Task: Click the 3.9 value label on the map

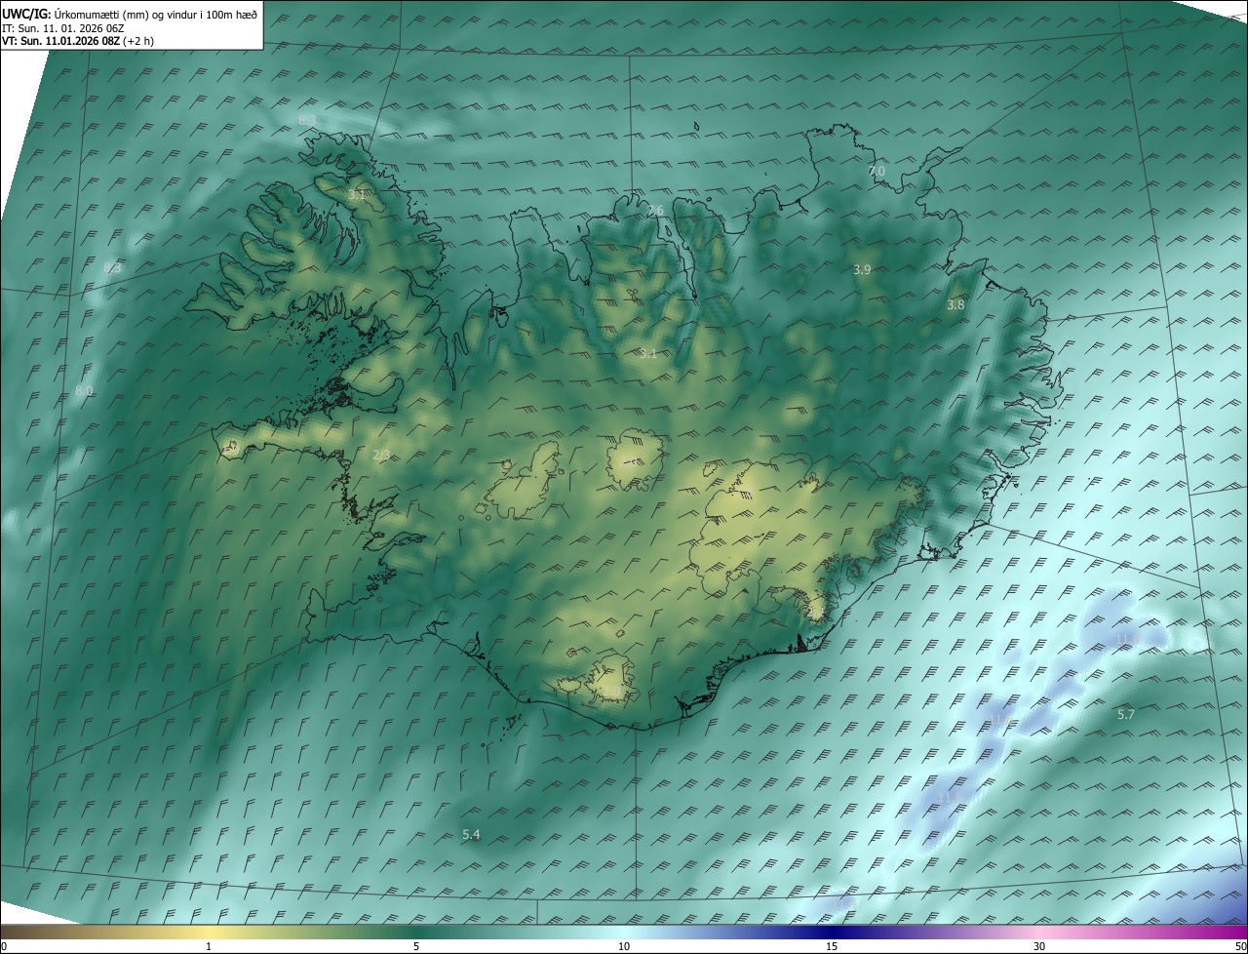Action: [862, 270]
